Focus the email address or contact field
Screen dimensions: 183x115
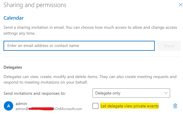(79, 46)
